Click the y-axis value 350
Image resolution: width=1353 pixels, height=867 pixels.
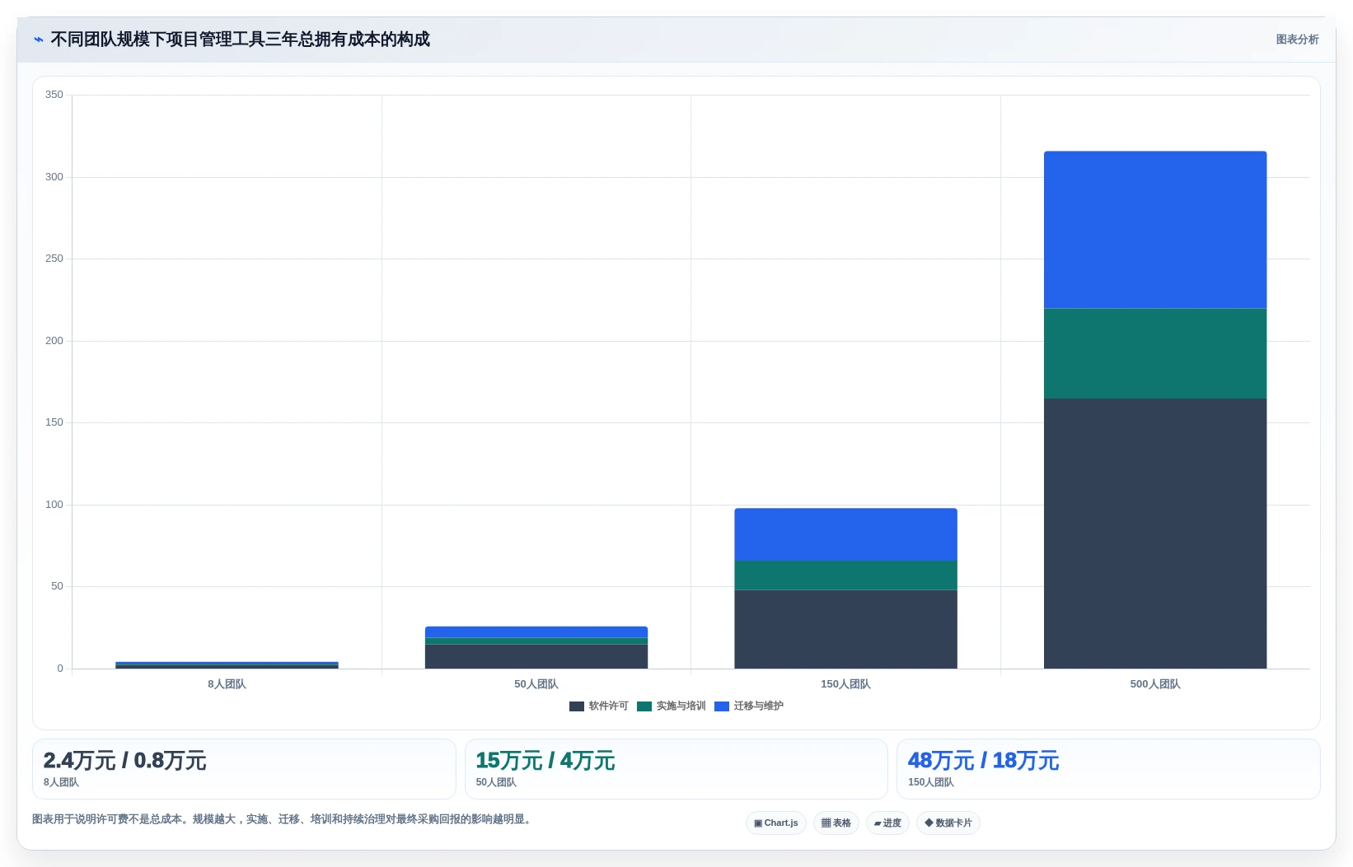[x=54, y=95]
